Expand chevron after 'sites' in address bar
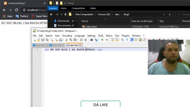Viewport: 190px width, 107px height. (121, 15)
